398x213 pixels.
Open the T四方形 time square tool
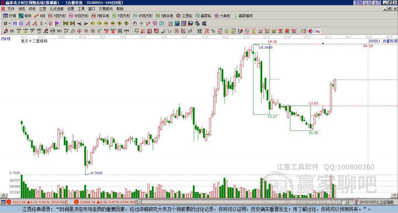121,16
